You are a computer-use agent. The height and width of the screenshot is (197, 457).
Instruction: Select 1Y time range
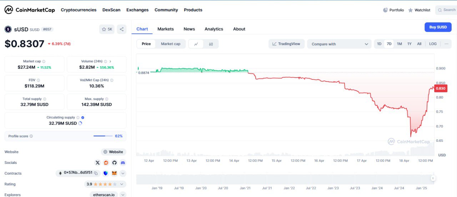click(410, 44)
